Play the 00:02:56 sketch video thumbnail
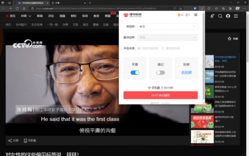This screenshot has width=249, height=156. 203,136
